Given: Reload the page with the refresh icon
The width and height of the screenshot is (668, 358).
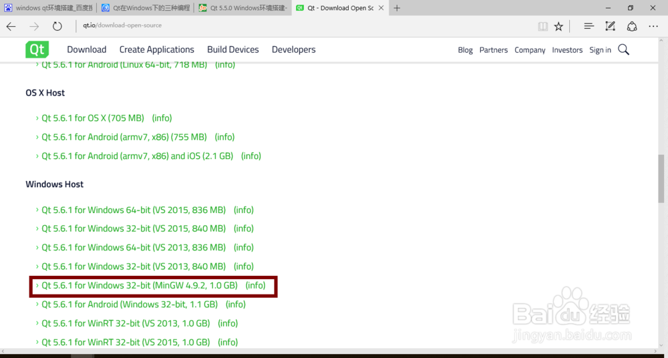Looking at the screenshot, I should 57,27.
